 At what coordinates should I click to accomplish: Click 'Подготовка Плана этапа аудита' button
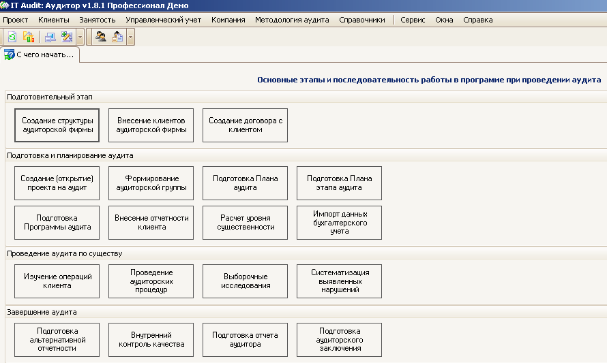tap(339, 183)
